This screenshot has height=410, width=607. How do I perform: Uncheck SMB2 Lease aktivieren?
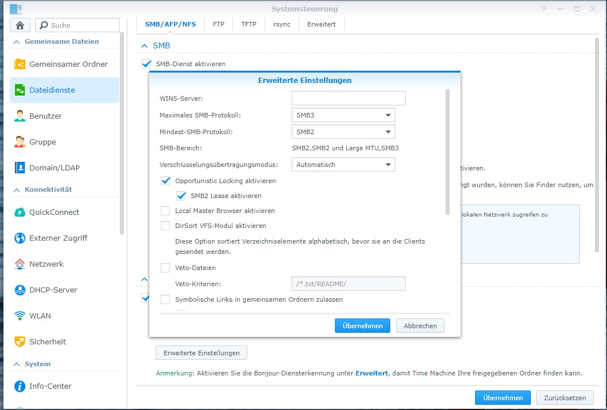[x=181, y=196]
